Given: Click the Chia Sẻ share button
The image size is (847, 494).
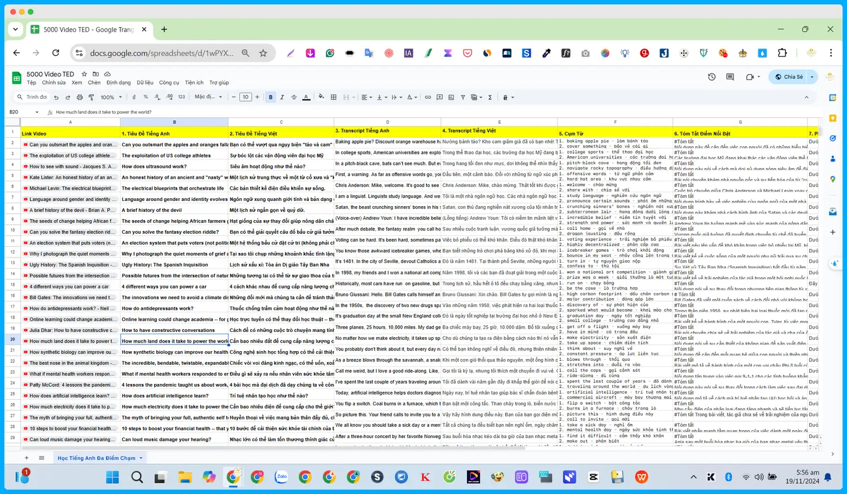Looking at the screenshot, I should [x=789, y=77].
